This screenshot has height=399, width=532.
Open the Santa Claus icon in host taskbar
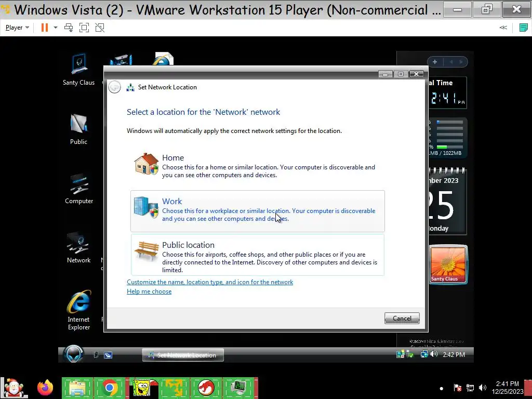point(14,388)
